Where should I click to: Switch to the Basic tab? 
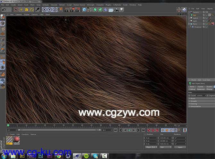pos(192,87)
